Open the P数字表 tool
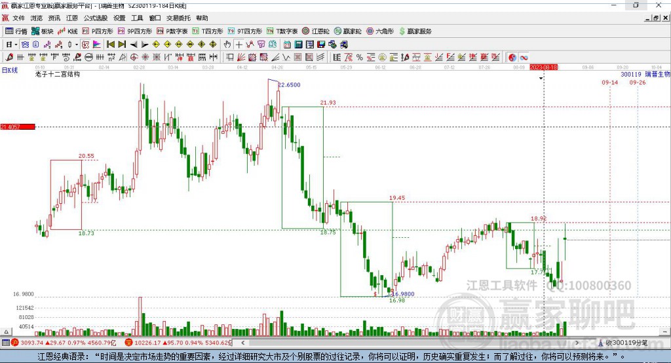 pos(172,31)
